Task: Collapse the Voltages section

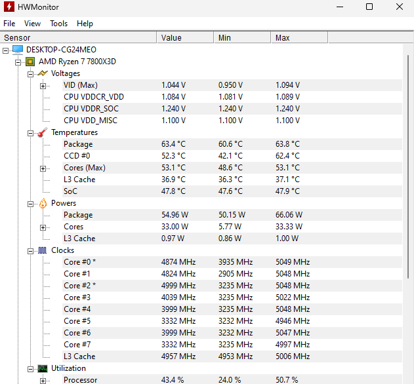Action: 30,74
